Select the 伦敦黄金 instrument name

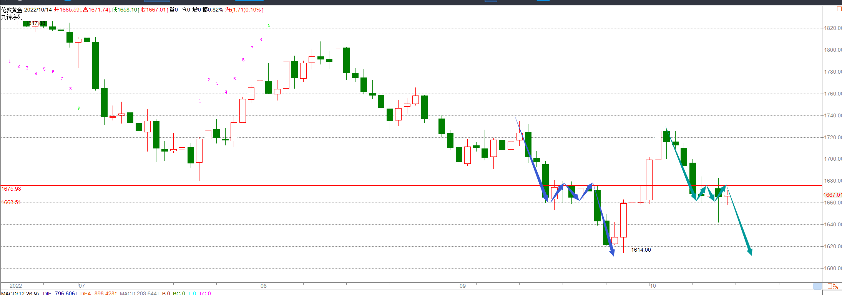coord(12,10)
